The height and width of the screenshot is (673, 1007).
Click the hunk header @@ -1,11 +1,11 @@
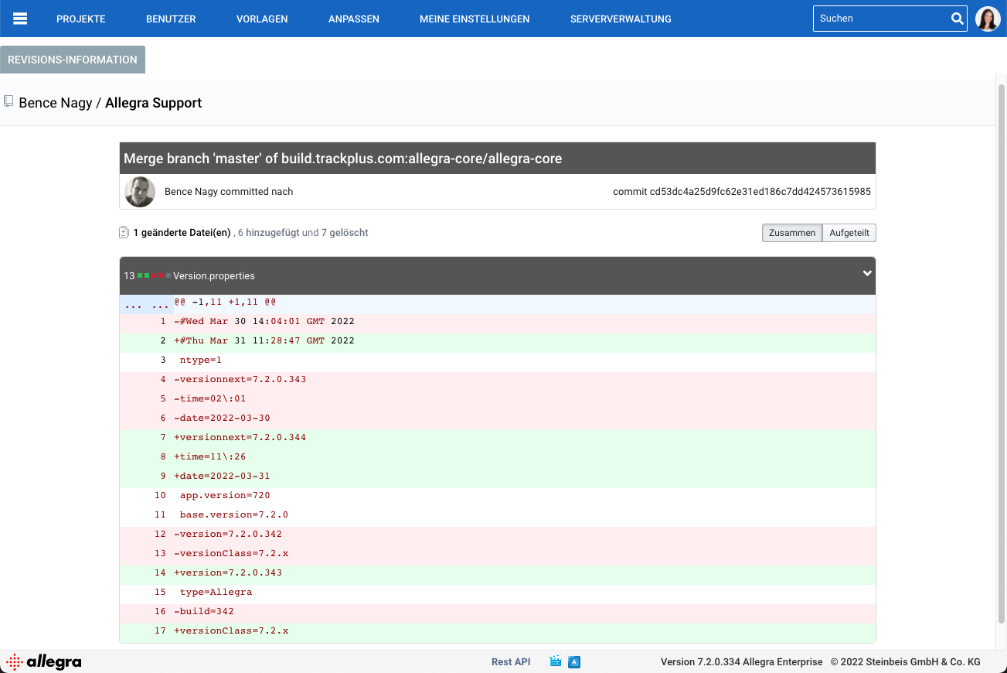[x=225, y=302]
